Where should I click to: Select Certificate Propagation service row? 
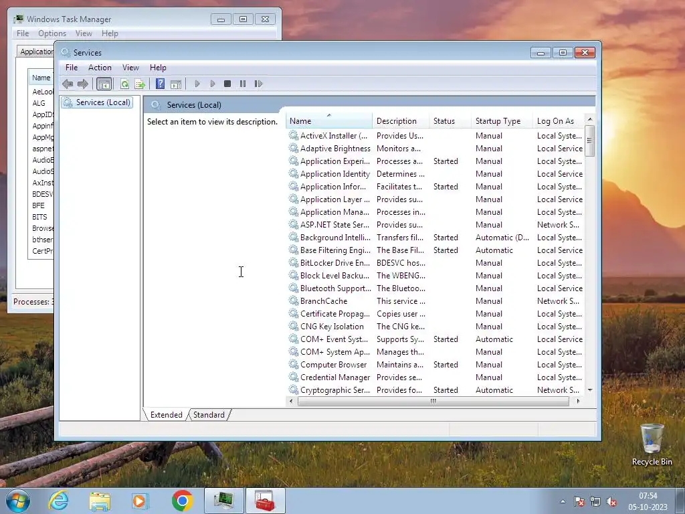[435, 313]
